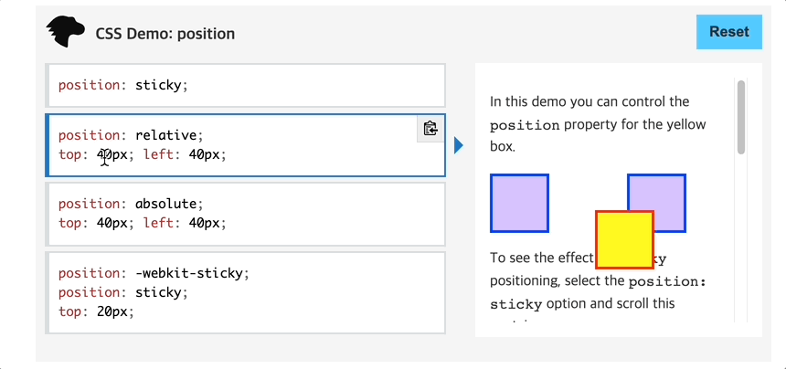Image resolution: width=786 pixels, height=369 pixels.
Task: Select the position: sticky option
Action: [x=246, y=86]
